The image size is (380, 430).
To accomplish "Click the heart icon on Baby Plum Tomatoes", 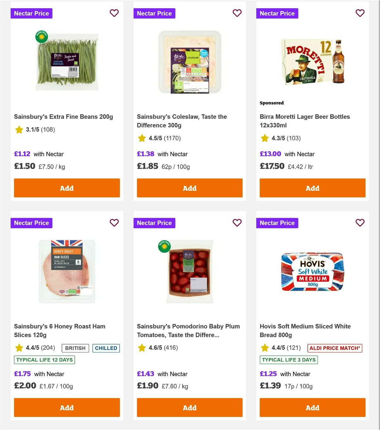I will (237, 223).
